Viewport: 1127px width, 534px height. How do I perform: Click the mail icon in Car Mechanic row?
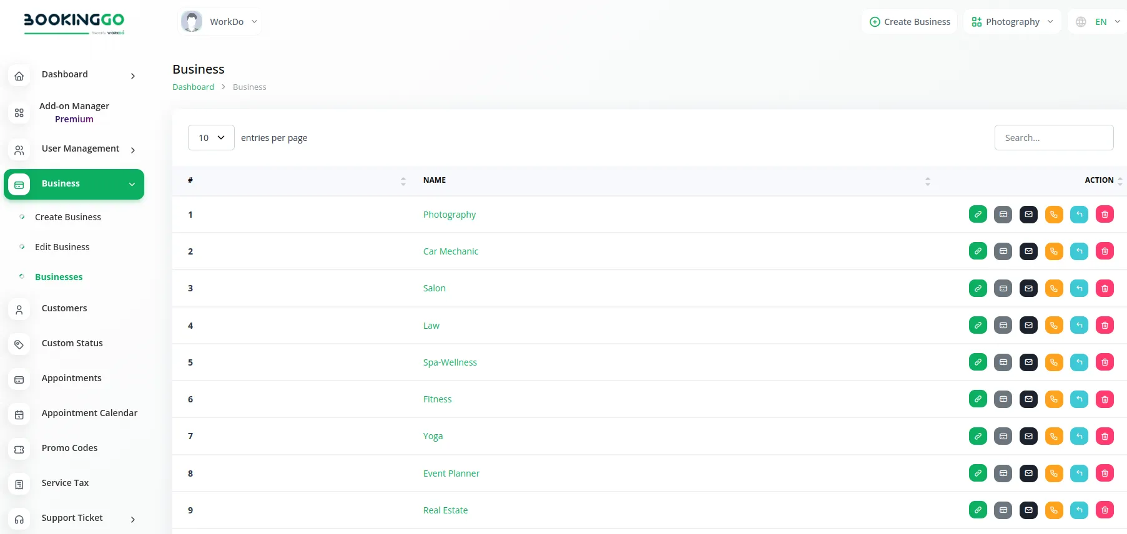(x=1028, y=251)
